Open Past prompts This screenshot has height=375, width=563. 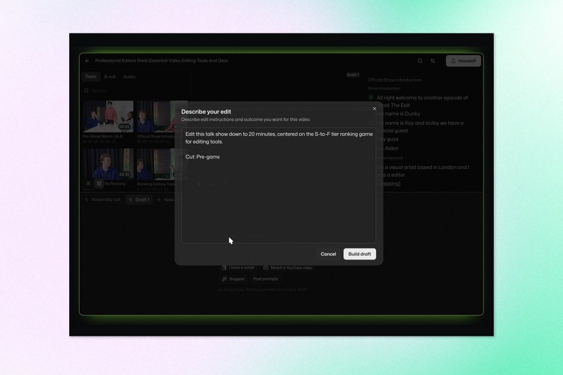(x=266, y=279)
